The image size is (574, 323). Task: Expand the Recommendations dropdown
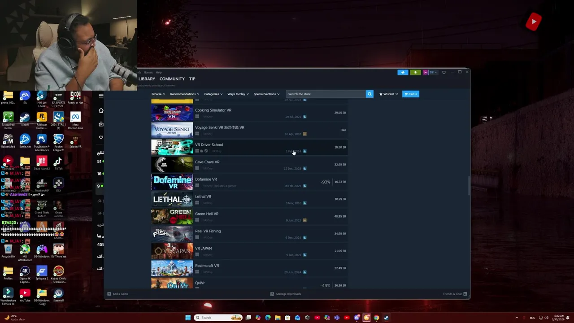pyautogui.click(x=184, y=94)
